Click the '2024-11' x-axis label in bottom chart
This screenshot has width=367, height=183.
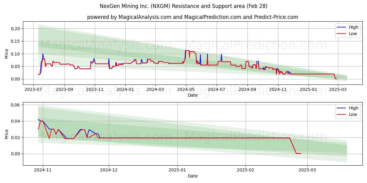pos(43,170)
